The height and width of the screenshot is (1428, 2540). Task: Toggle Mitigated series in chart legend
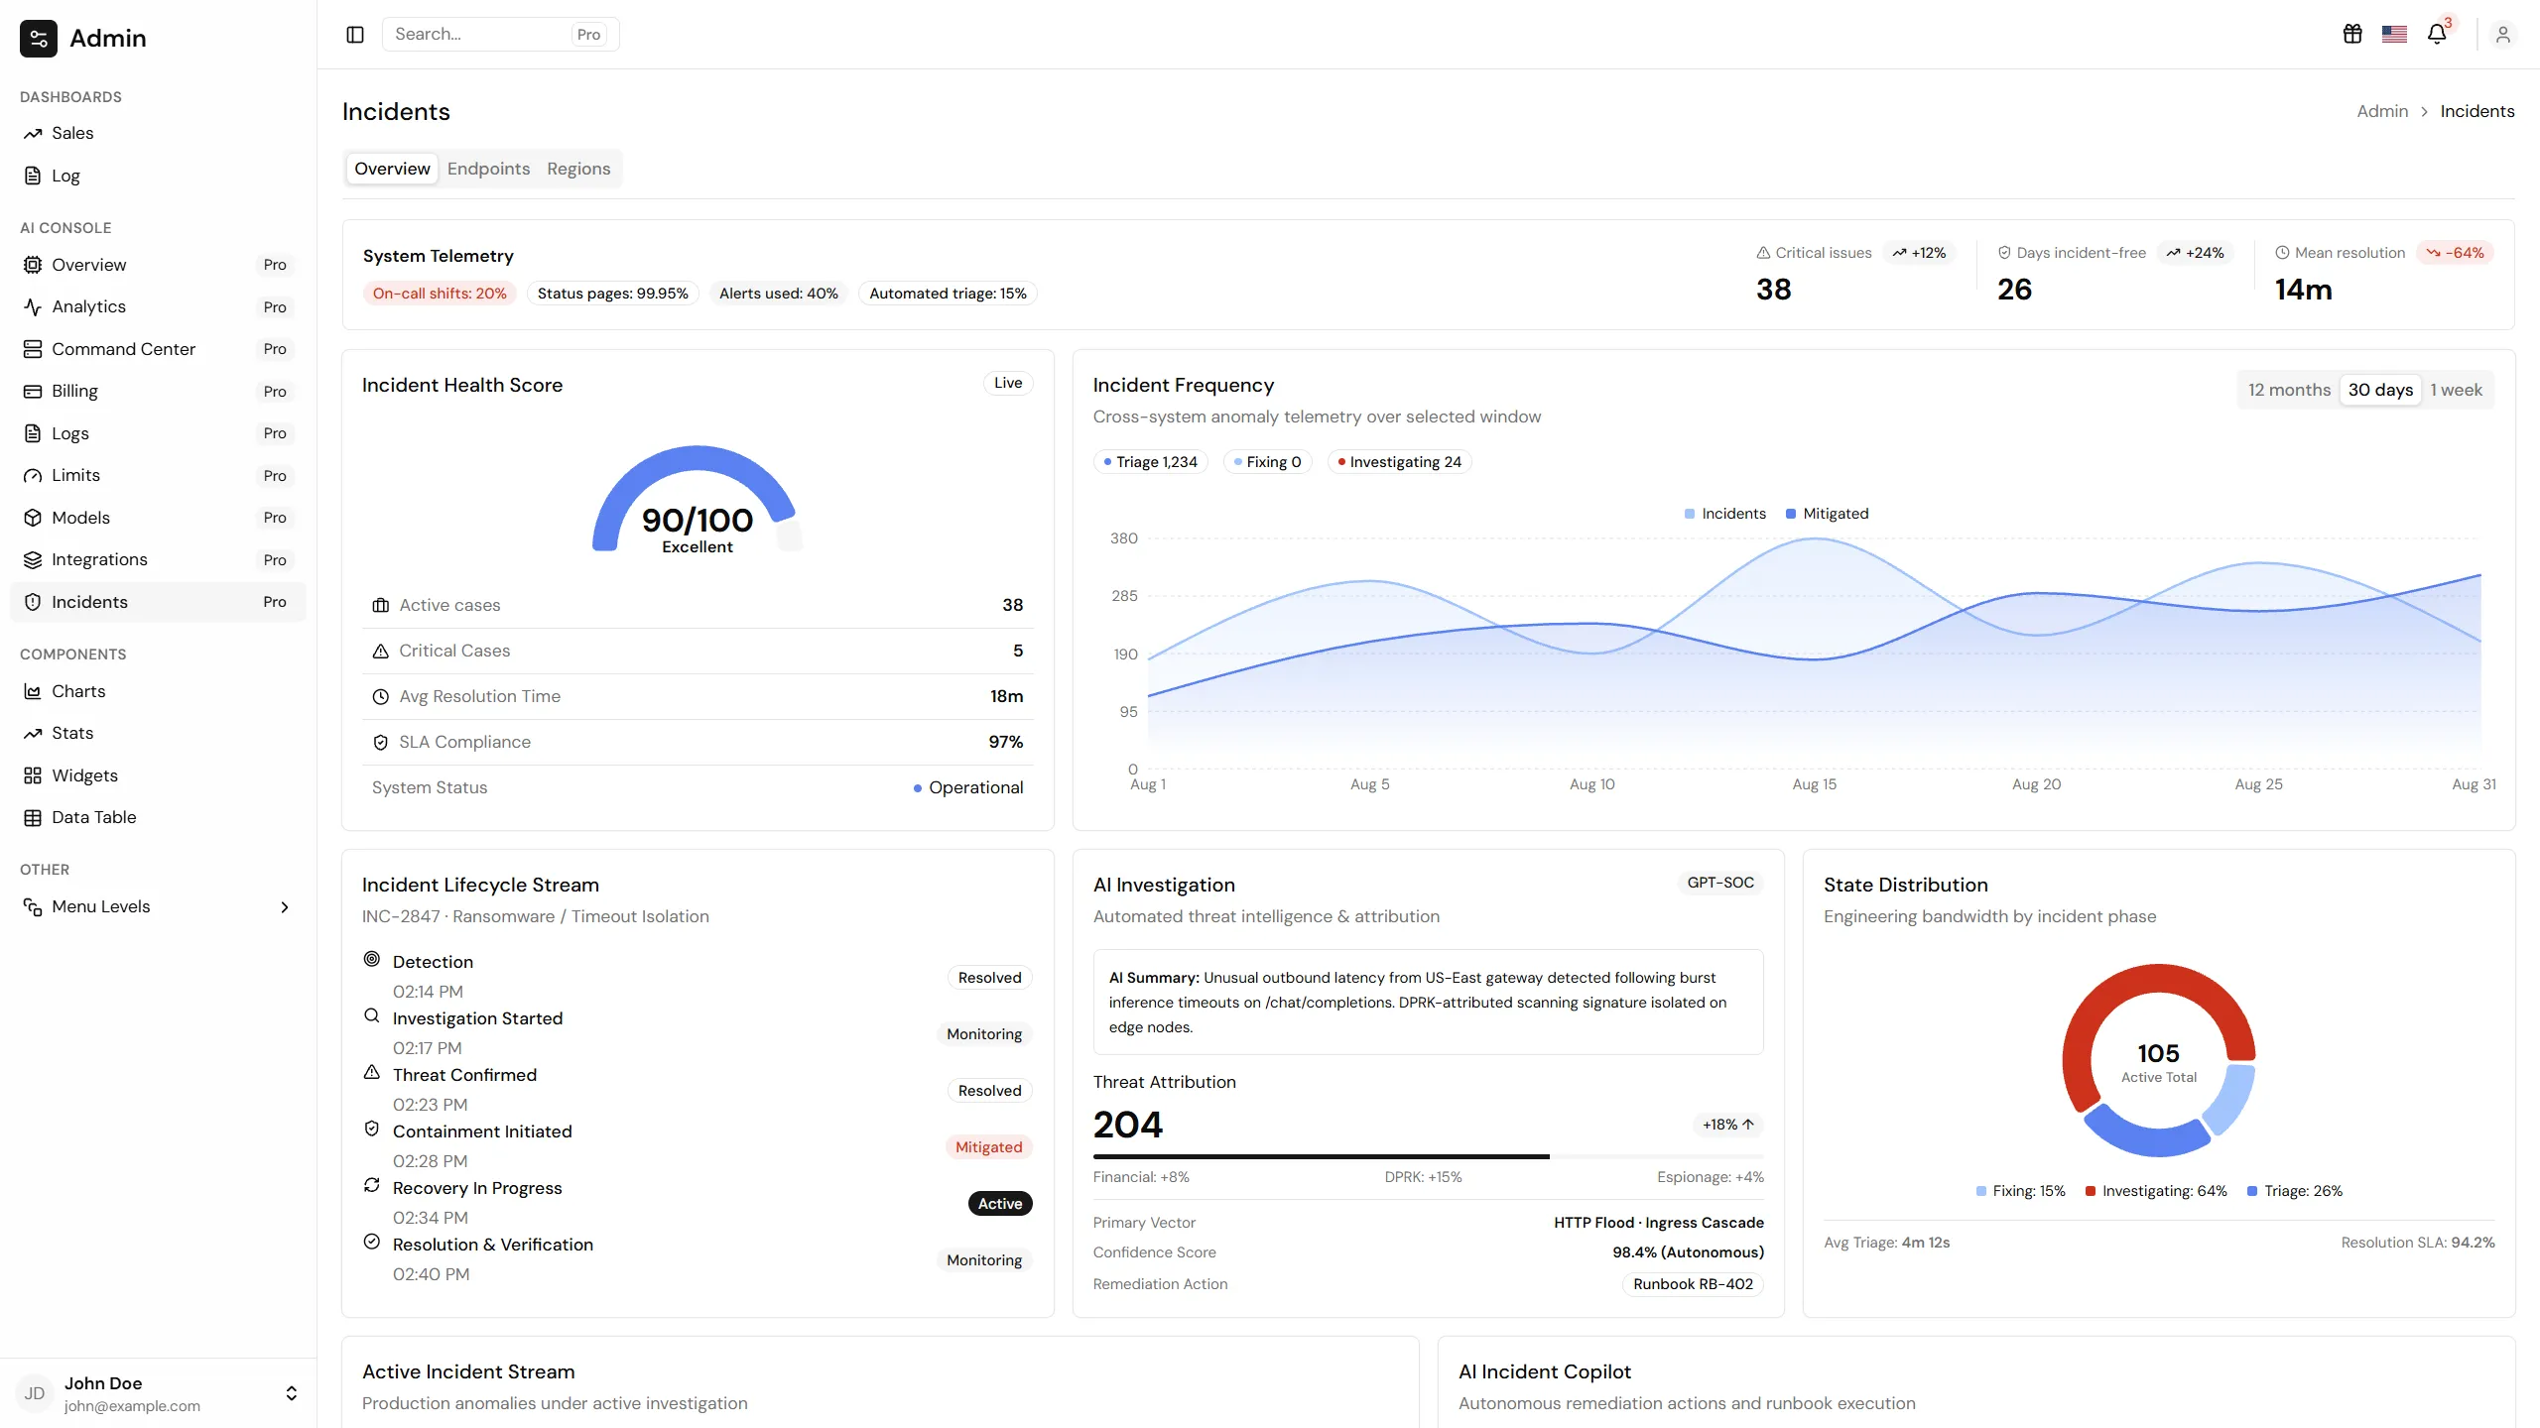point(1827,514)
